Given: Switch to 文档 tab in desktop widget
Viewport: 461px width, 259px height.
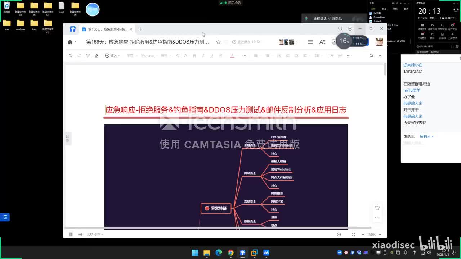Looking at the screenshot, I should tap(395, 9).
